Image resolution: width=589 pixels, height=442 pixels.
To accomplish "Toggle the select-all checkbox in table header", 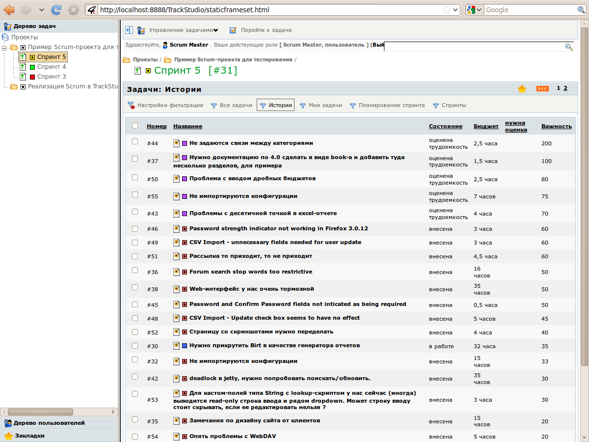I will point(135,126).
